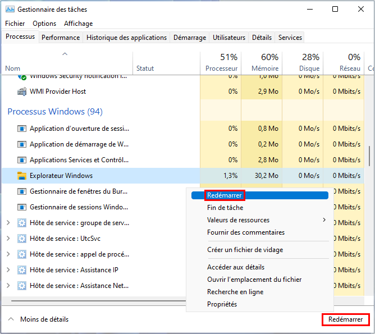The height and width of the screenshot is (334, 375).
Task: Click the Task Manager title bar icon
Action: (10, 10)
